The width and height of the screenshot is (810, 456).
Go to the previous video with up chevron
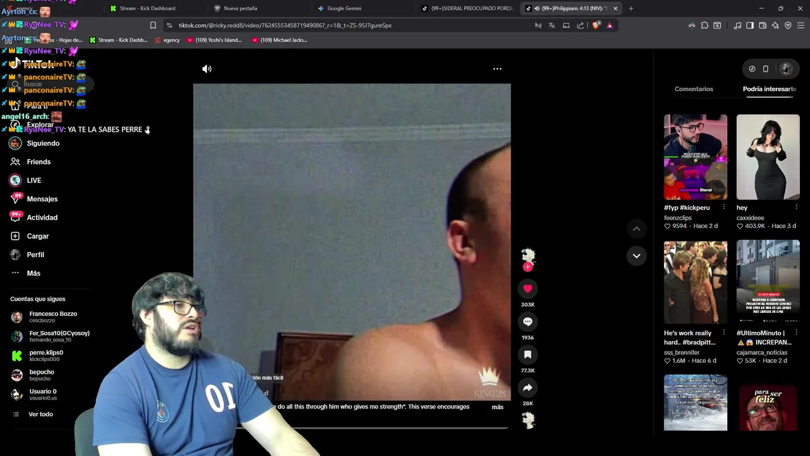click(x=637, y=229)
